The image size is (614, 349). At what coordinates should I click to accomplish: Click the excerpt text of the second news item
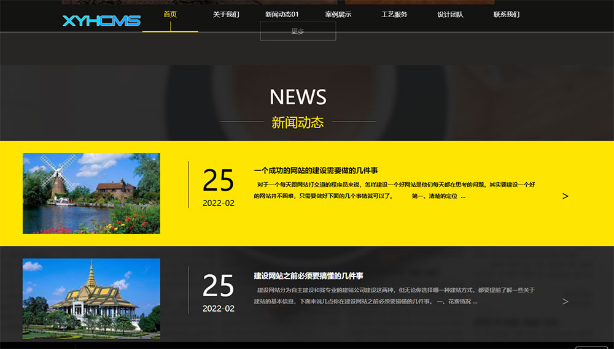click(394, 296)
